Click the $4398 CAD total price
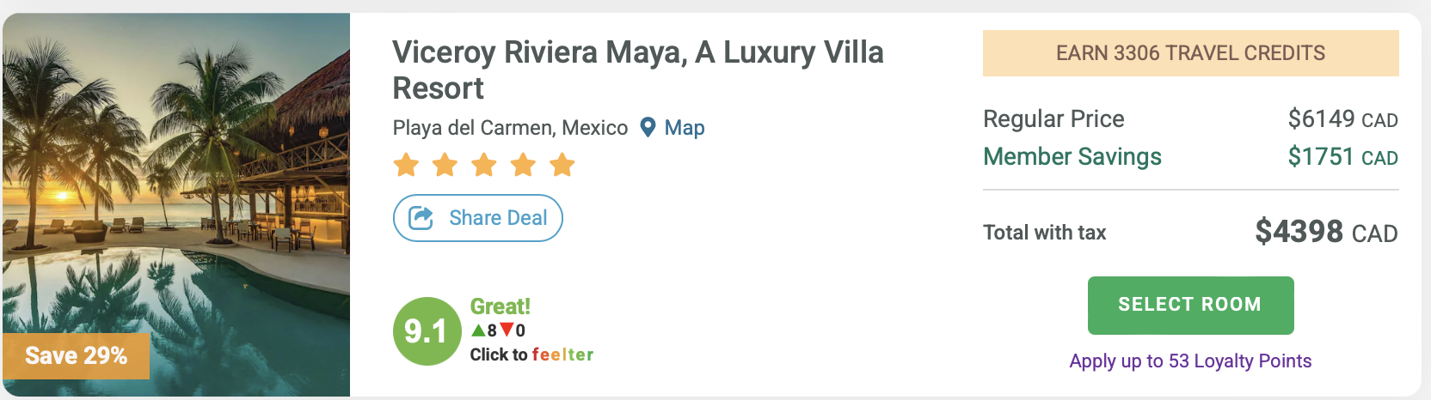Screen dimensions: 1431x400 click(1325, 232)
